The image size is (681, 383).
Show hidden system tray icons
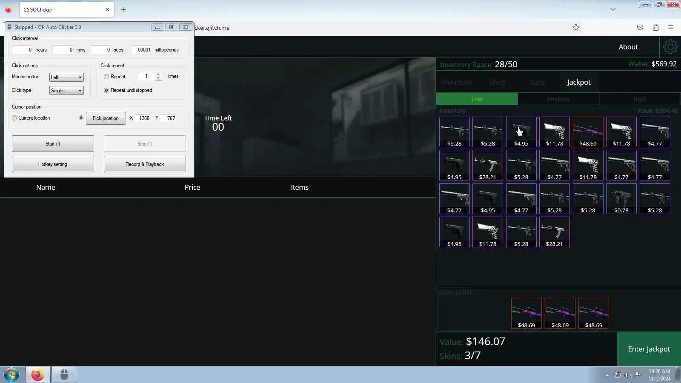(x=607, y=375)
